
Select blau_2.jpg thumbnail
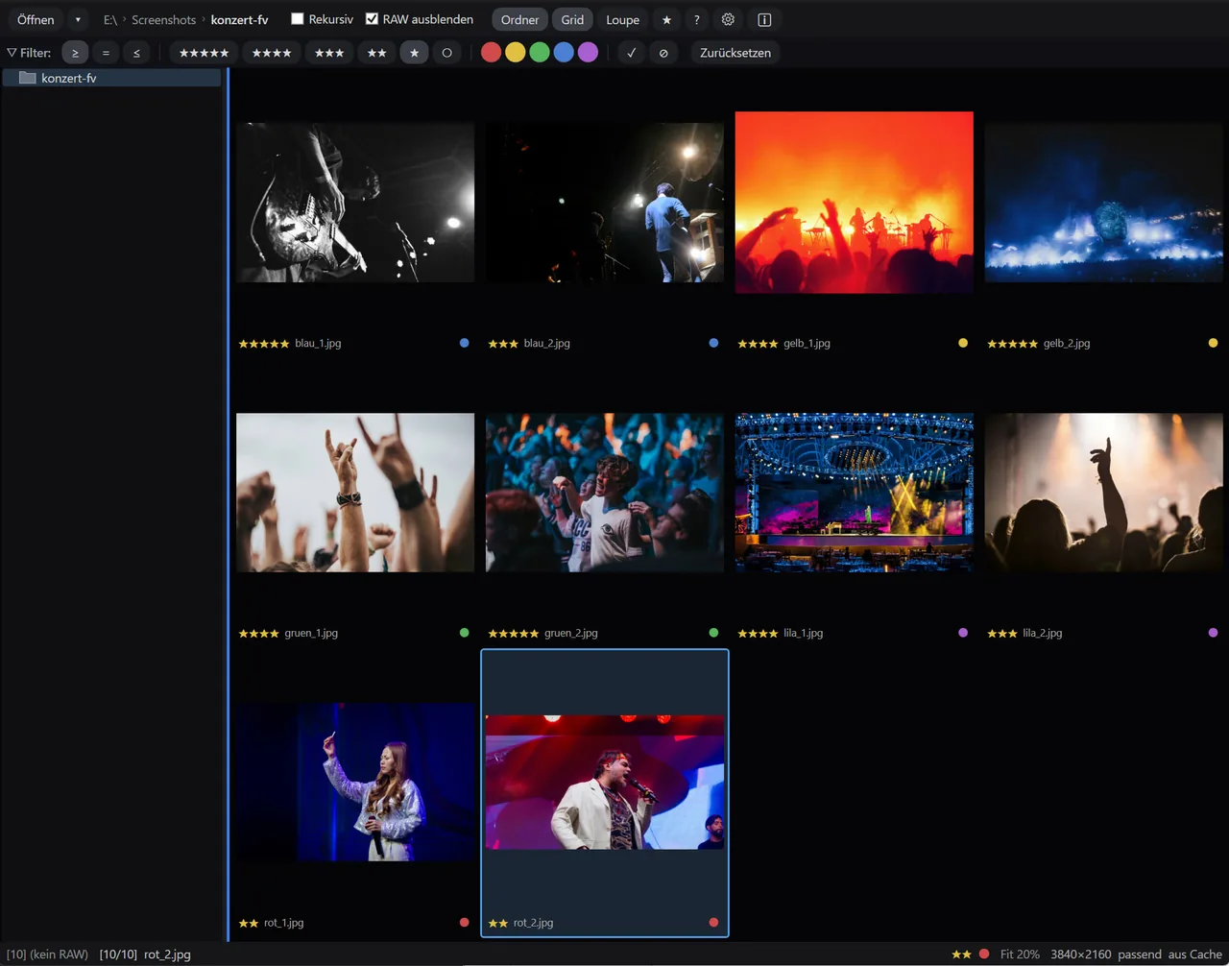click(605, 203)
